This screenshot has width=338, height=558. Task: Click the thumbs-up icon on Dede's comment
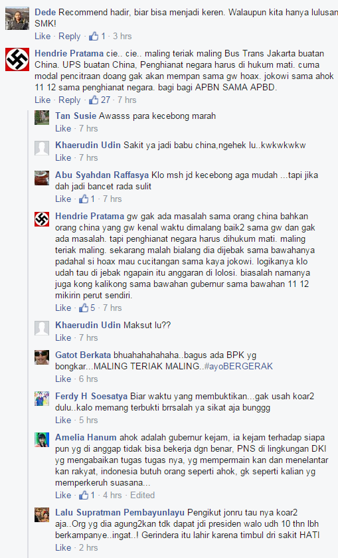tap(94, 36)
